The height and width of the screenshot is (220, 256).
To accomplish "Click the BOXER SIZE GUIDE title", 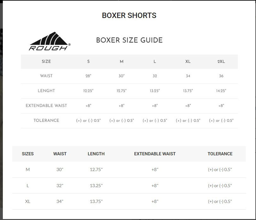I will pyautogui.click(x=129, y=40).
